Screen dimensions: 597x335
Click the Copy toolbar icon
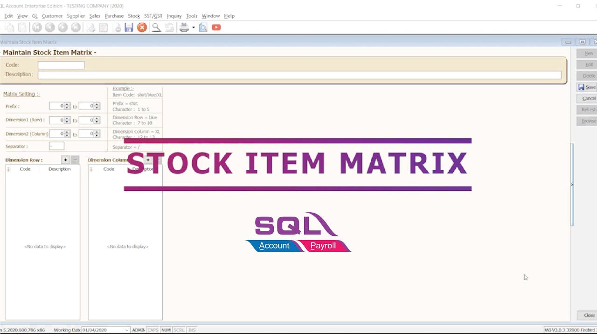9,27
